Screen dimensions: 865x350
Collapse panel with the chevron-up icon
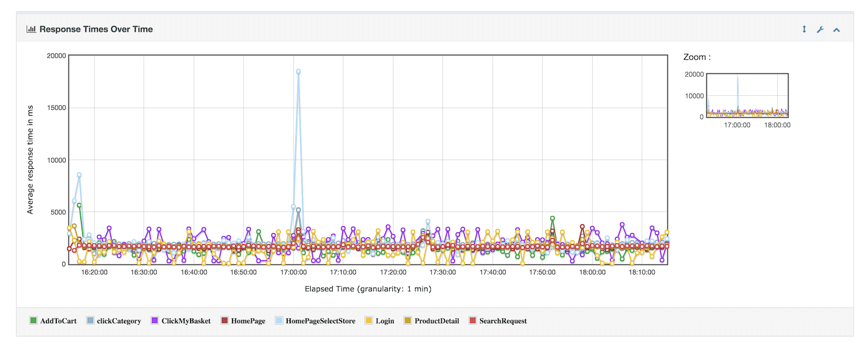coord(836,29)
